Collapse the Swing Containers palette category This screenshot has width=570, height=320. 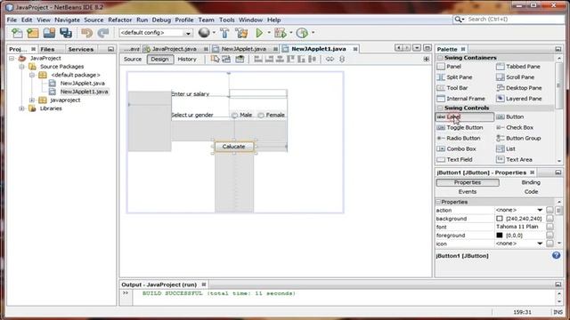click(x=440, y=58)
